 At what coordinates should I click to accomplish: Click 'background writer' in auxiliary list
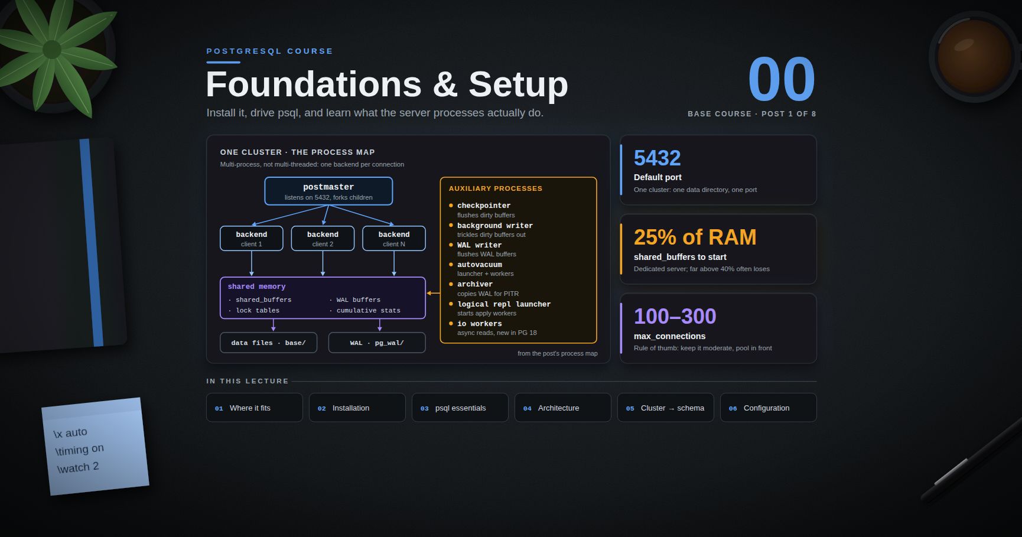pyautogui.click(x=495, y=226)
